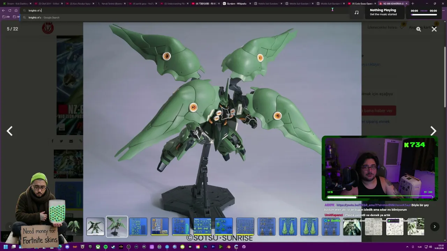This screenshot has width=447, height=251.
Task: Open the Windows Start menu
Action: [6, 247]
